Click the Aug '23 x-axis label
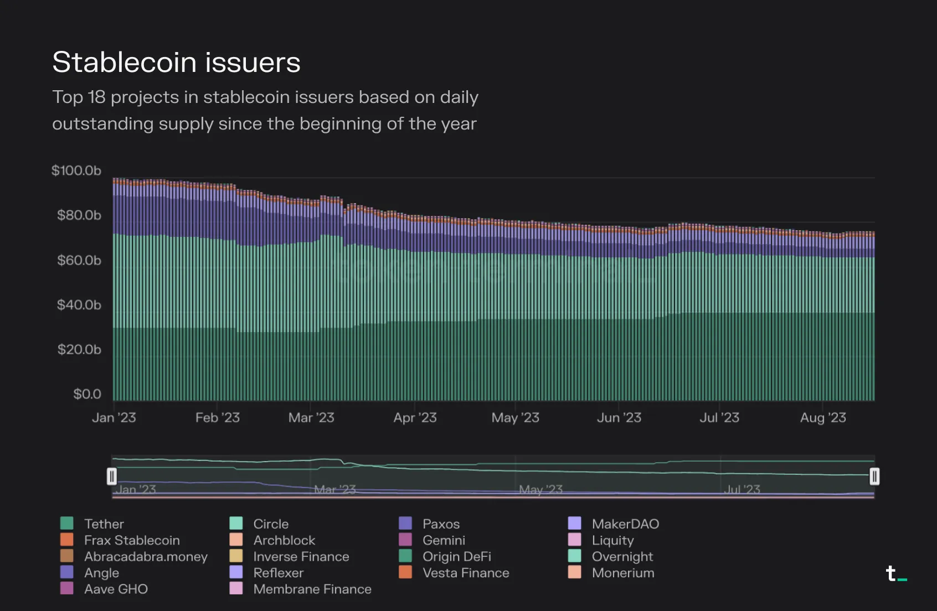The width and height of the screenshot is (937, 611). 823,418
